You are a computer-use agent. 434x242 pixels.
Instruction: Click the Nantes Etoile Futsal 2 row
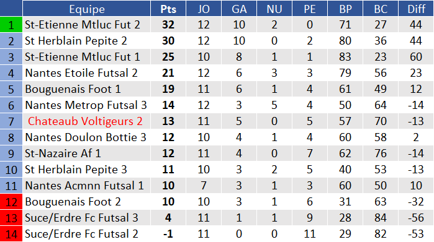(217, 73)
